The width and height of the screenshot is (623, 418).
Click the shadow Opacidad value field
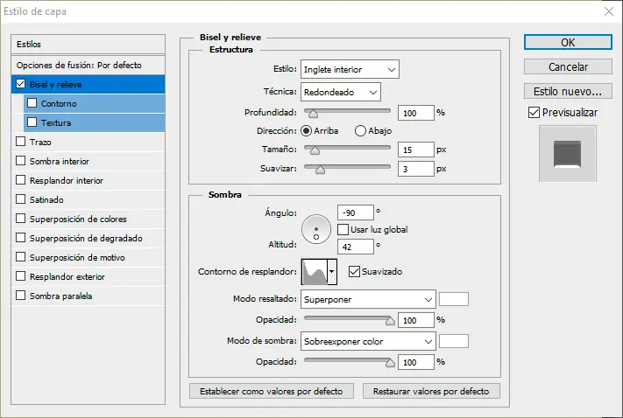[416, 362]
